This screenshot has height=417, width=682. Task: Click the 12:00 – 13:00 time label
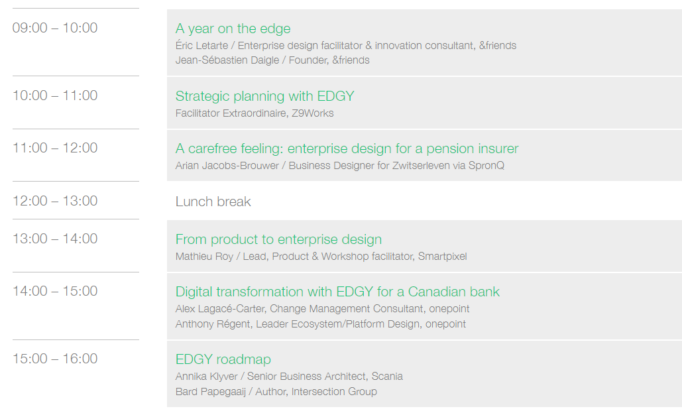pos(55,201)
